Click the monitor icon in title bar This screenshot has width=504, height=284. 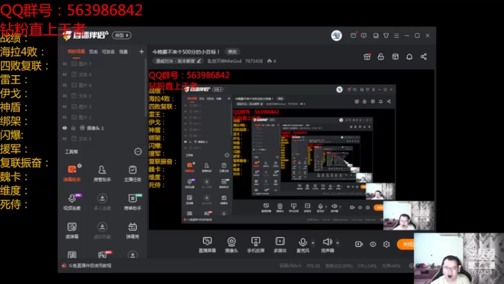pyautogui.click(x=364, y=35)
